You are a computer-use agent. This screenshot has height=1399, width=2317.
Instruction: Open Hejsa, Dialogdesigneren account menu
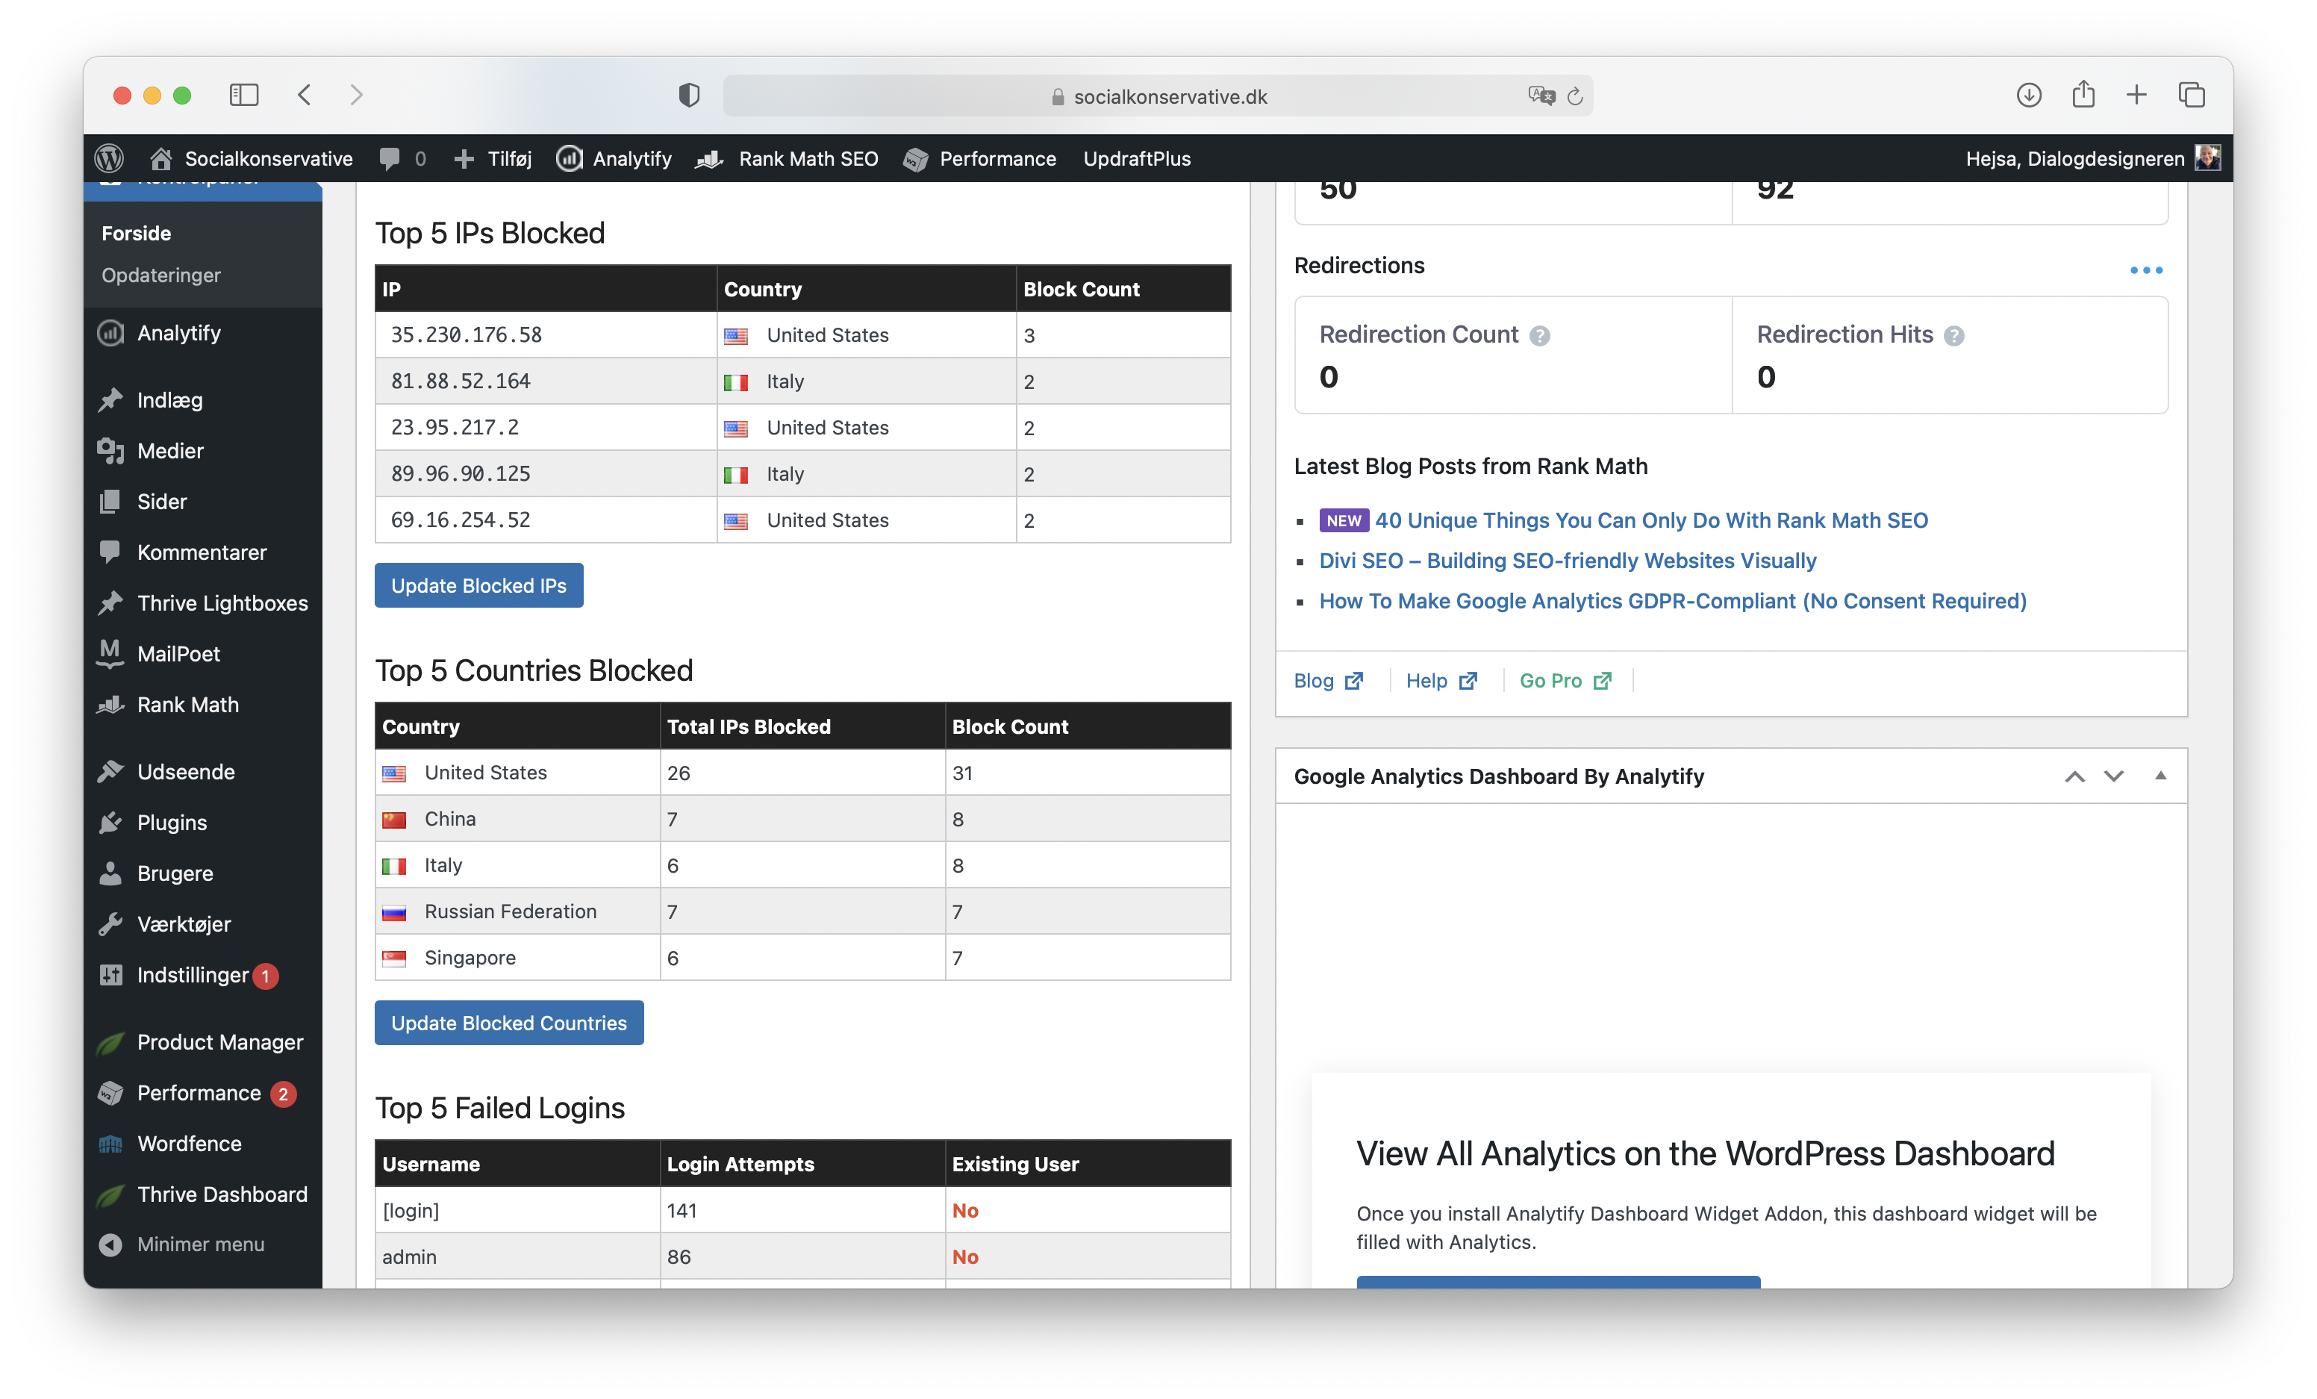[2074, 158]
